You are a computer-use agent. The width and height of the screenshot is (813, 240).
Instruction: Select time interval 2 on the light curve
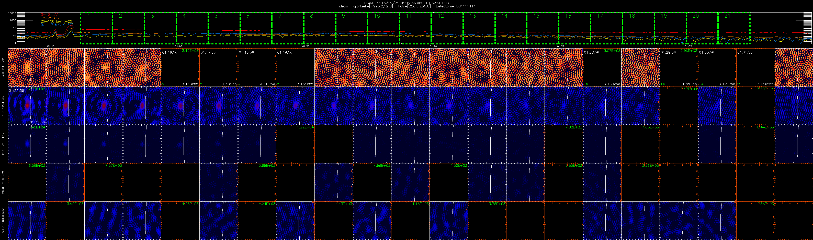[x=128, y=28]
